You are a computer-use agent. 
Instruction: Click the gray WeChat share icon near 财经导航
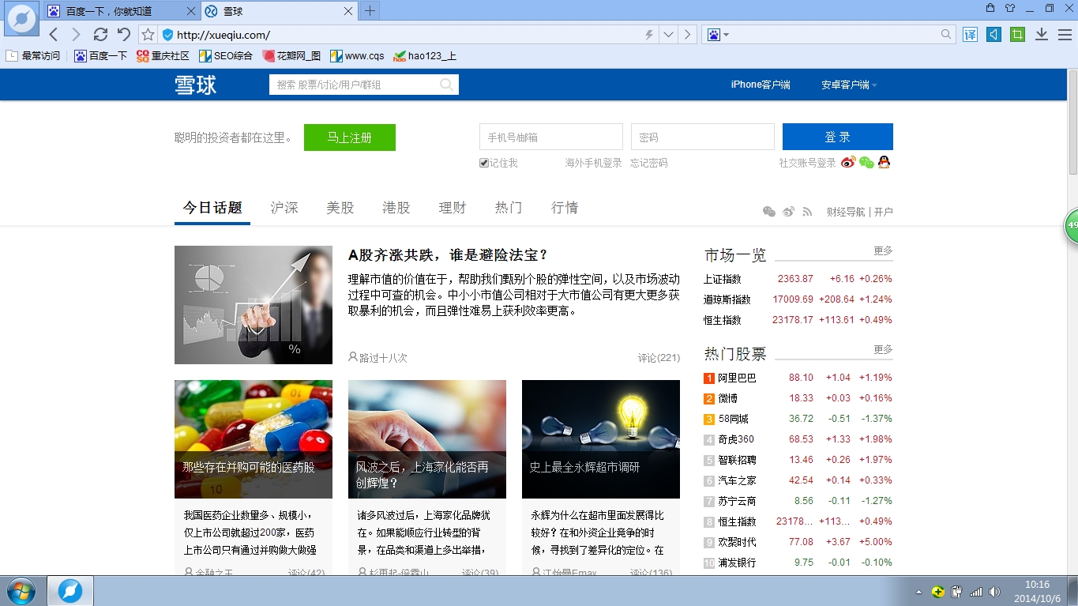point(769,212)
